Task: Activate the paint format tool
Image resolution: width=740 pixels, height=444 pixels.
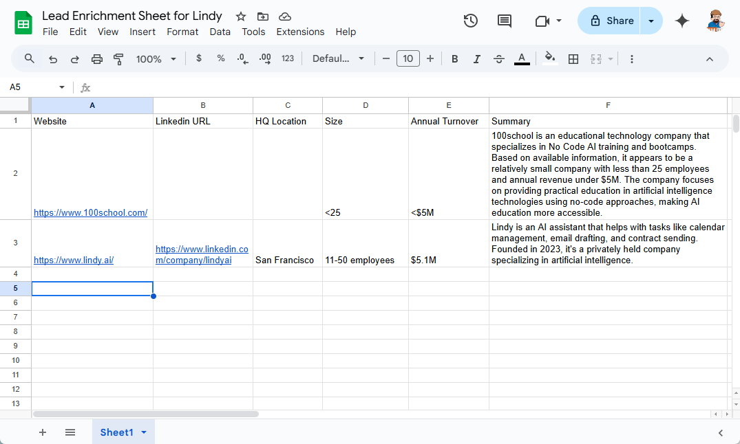Action: pos(118,59)
